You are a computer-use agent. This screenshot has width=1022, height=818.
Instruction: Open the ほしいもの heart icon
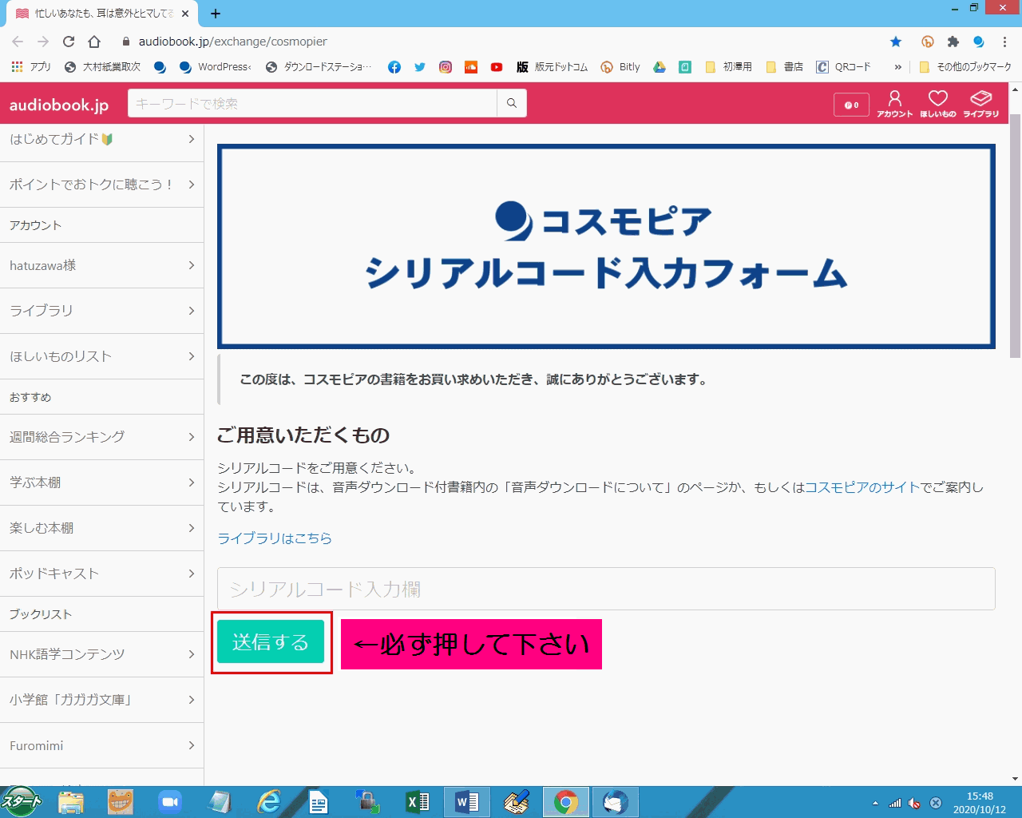click(937, 104)
